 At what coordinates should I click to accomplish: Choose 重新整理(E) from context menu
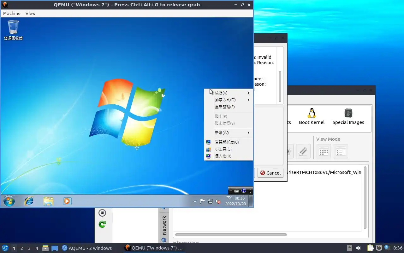[x=229, y=107]
